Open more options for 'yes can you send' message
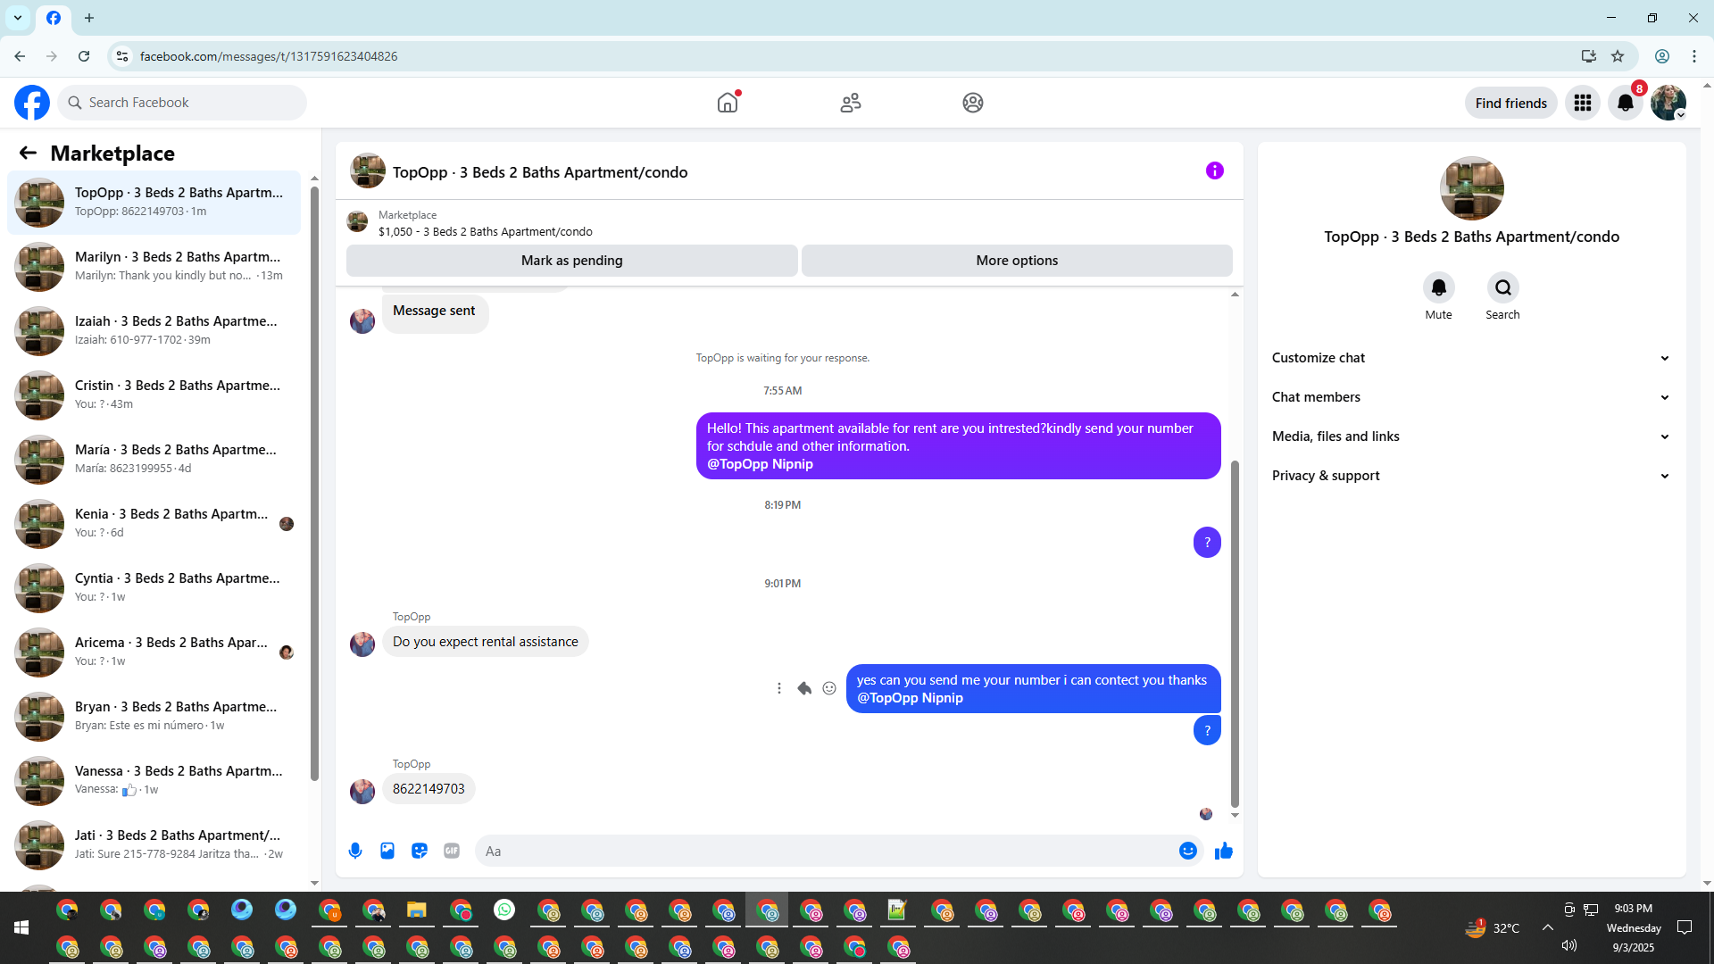 (779, 688)
